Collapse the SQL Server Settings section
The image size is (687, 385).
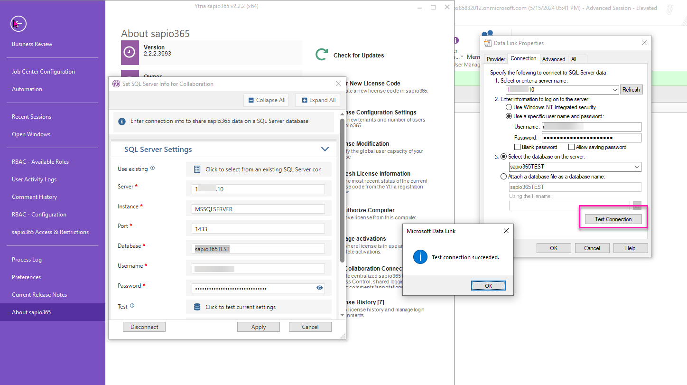coord(325,149)
